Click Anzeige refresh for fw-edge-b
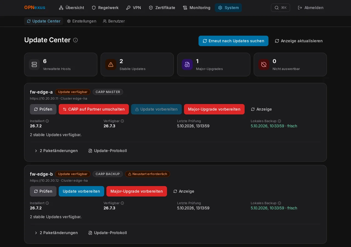The image size is (351, 247). [x=184, y=191]
